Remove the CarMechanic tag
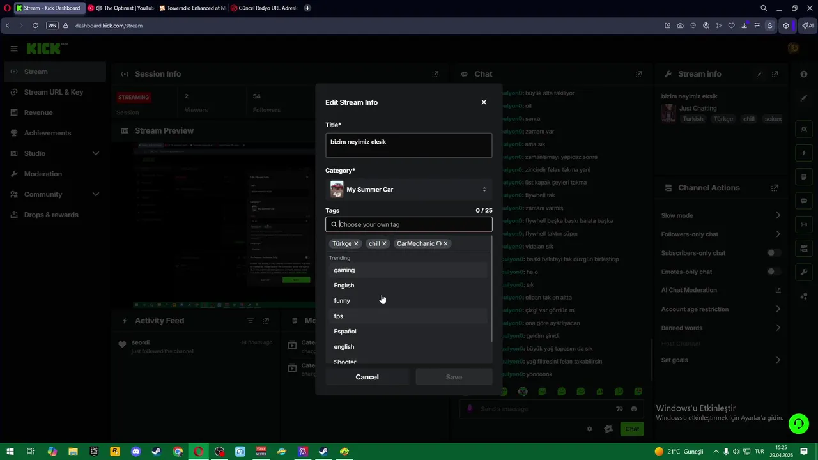This screenshot has width=818, height=460. [445, 243]
